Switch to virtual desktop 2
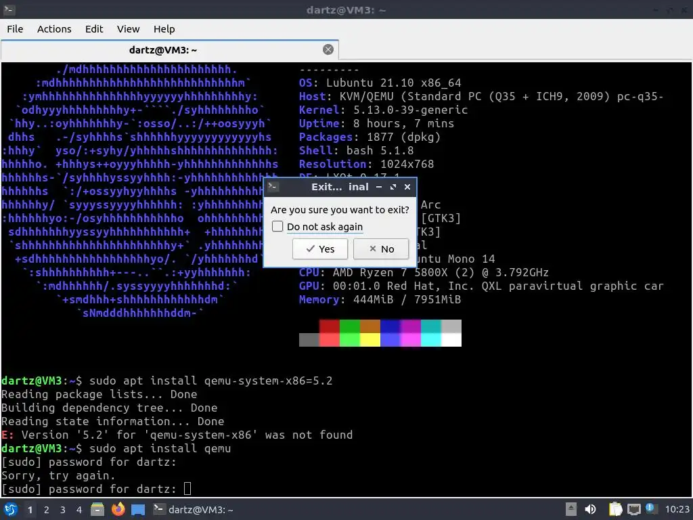This screenshot has height=520, width=693. point(47,510)
